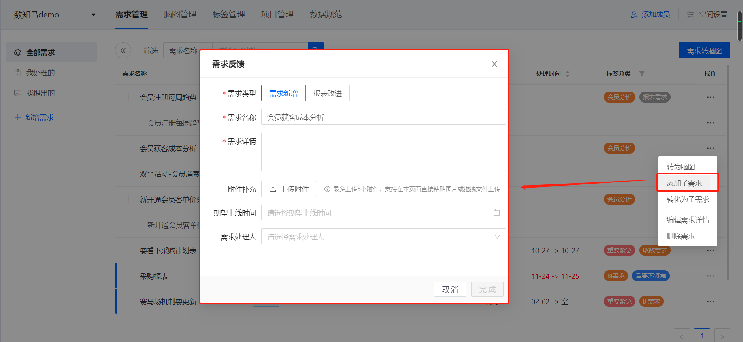The image size is (743, 342).
Task: Click the 添加成员 person icon
Action: pos(634,15)
